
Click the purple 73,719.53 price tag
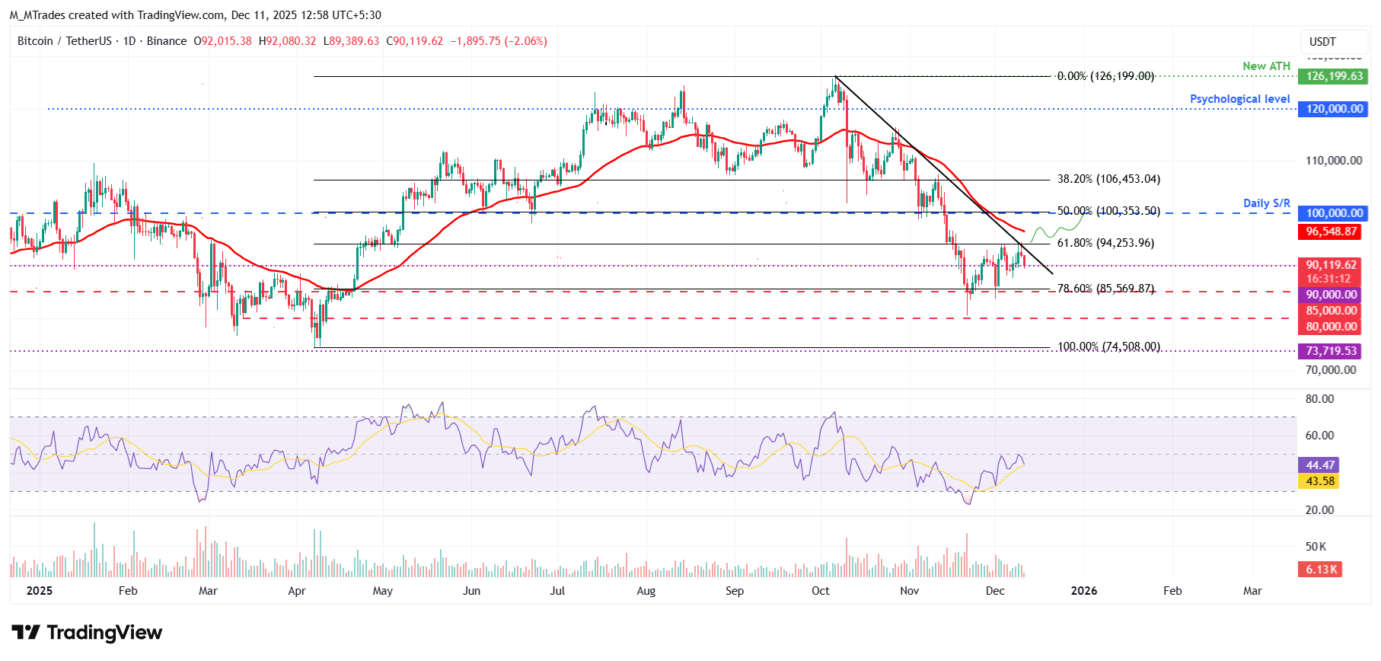coord(1331,351)
